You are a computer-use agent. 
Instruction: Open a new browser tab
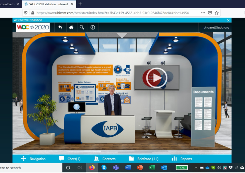(x=80, y=4)
